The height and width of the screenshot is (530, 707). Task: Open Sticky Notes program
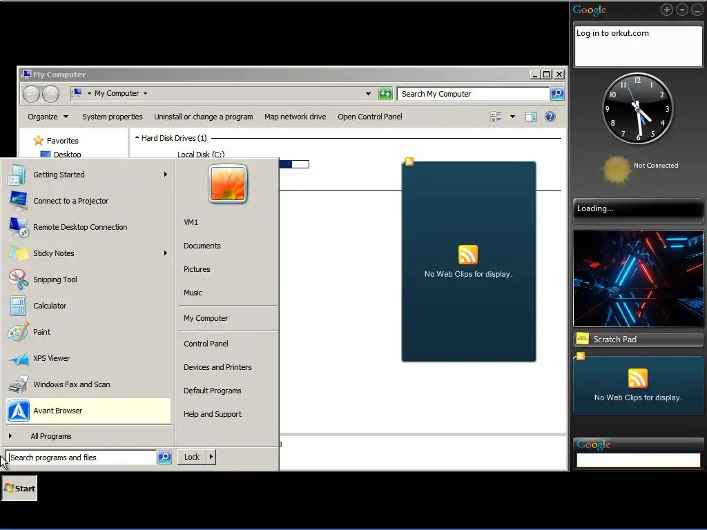point(88,253)
